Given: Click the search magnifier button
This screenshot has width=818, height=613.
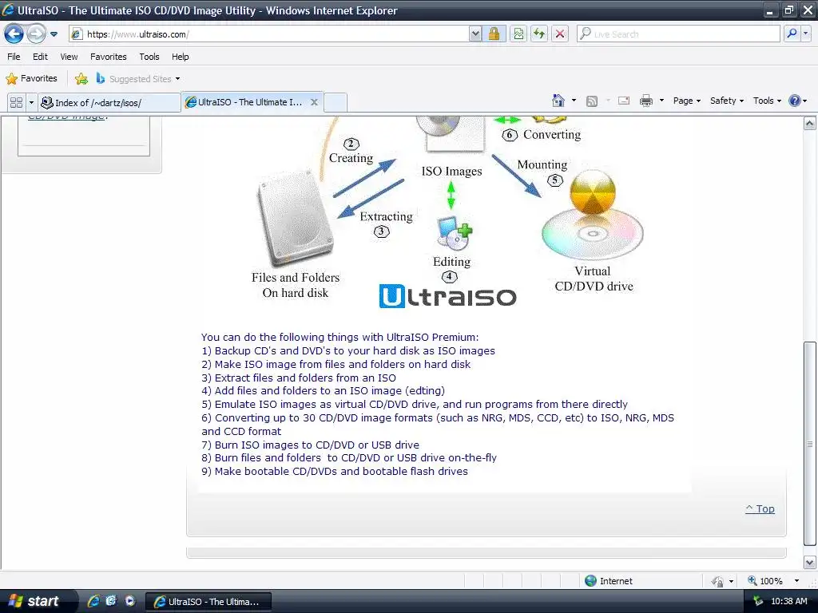Looking at the screenshot, I should point(792,34).
